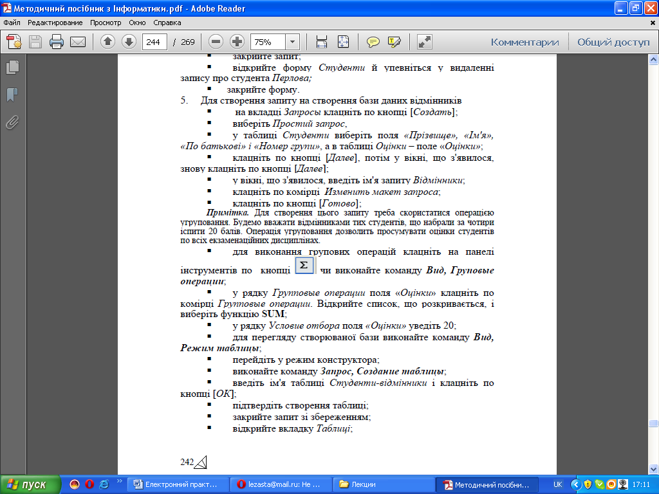
Task: Send the file by email envelope icon
Action: (x=78, y=42)
